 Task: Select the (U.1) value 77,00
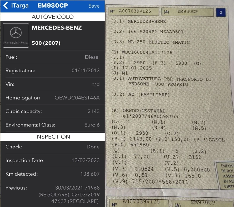click(142, 157)
